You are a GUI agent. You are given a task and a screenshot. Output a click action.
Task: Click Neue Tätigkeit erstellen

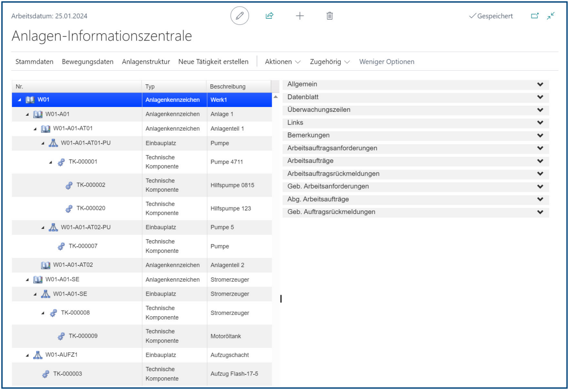coord(213,62)
